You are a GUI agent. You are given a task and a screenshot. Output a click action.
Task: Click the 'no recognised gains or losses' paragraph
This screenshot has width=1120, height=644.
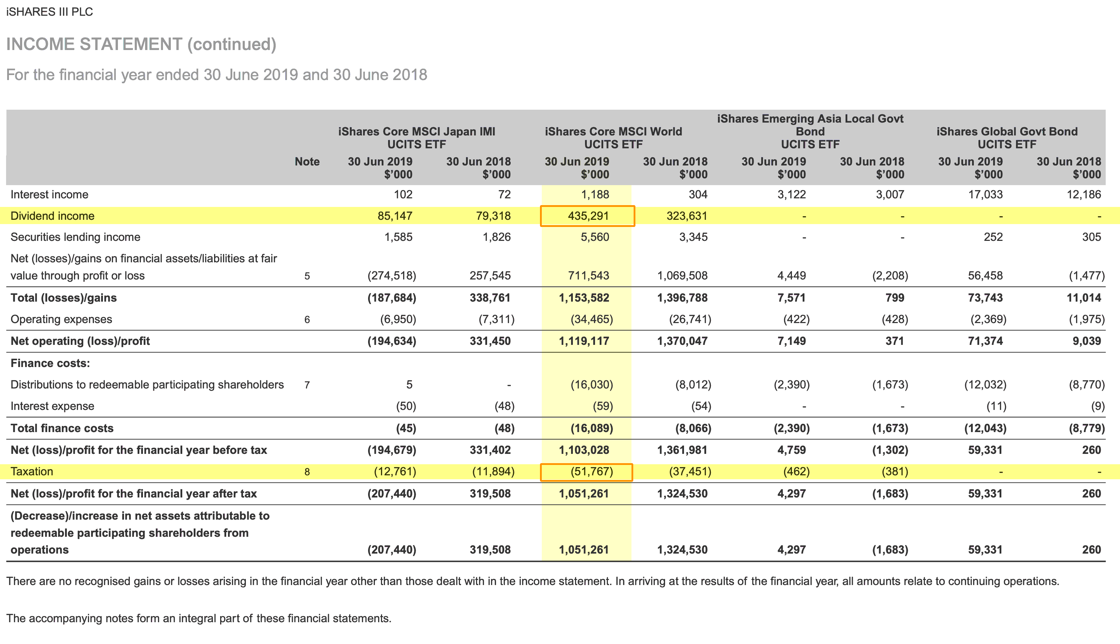[533, 581]
